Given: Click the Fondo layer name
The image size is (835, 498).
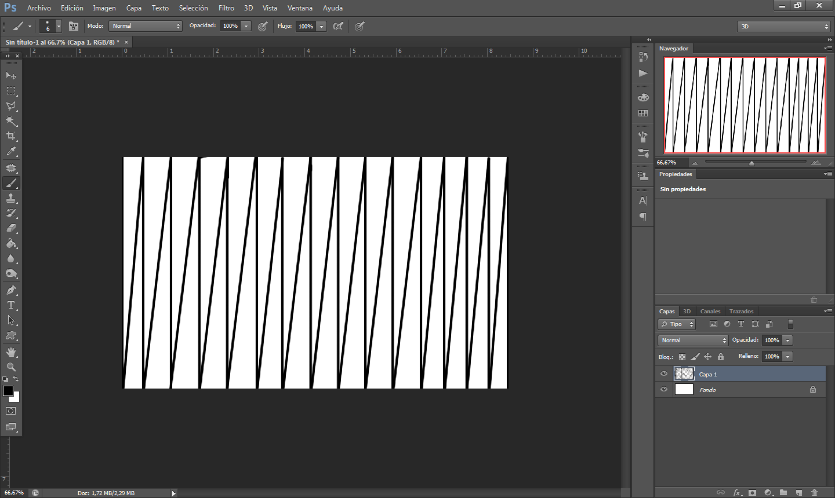Looking at the screenshot, I should (x=707, y=390).
